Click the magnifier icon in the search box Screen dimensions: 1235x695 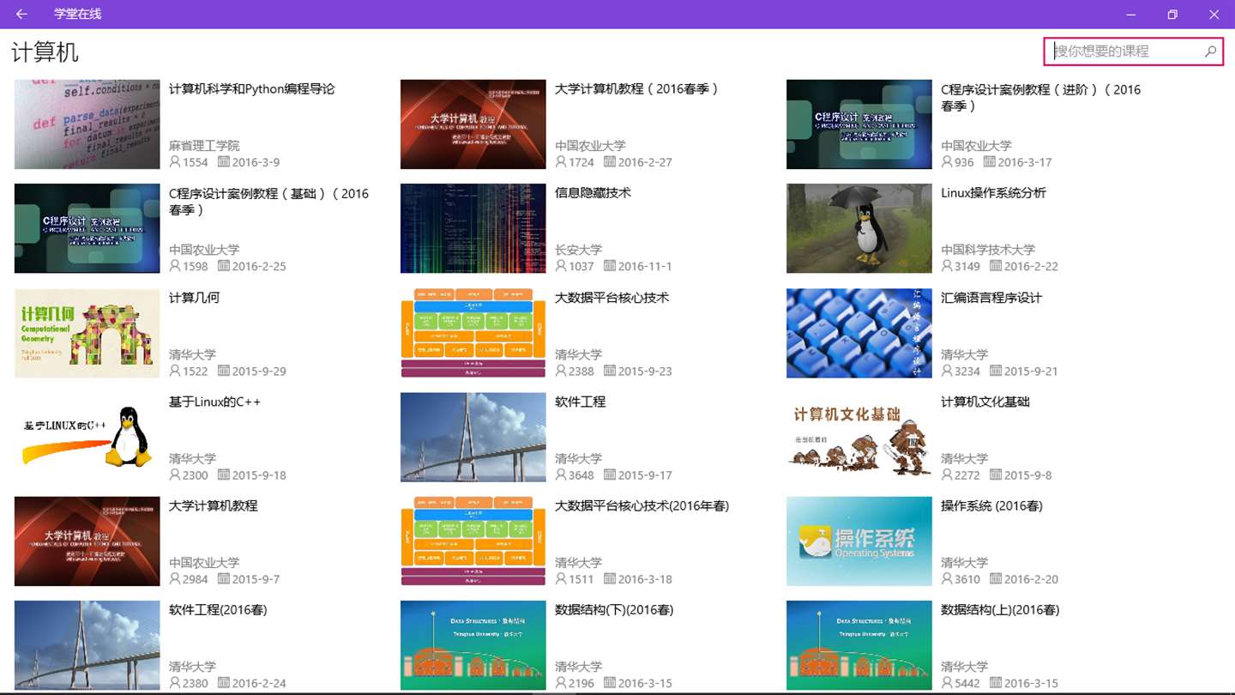pyautogui.click(x=1210, y=51)
